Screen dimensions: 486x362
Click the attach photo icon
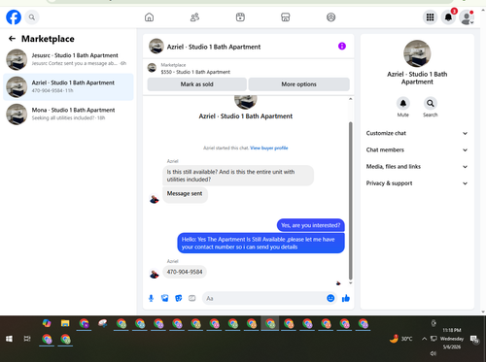click(x=165, y=298)
